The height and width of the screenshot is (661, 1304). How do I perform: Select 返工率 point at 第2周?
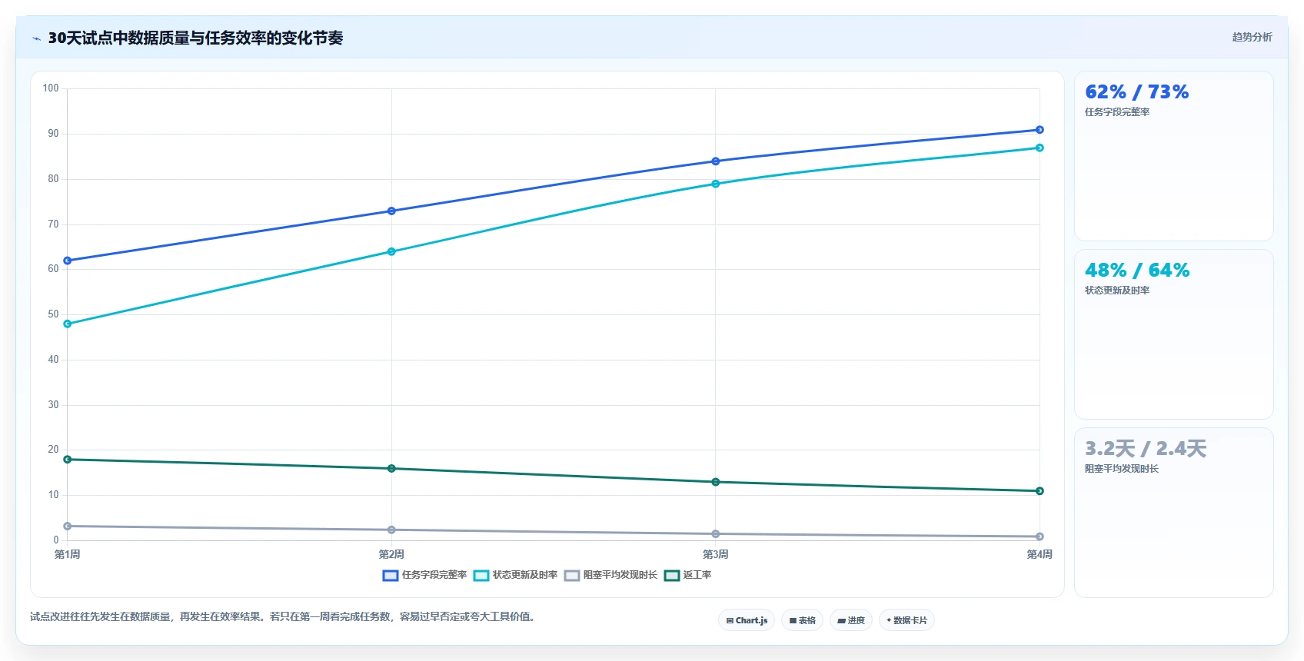[x=391, y=468]
